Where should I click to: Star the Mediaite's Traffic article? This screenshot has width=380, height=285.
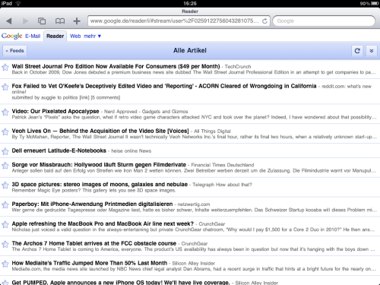point(5,264)
